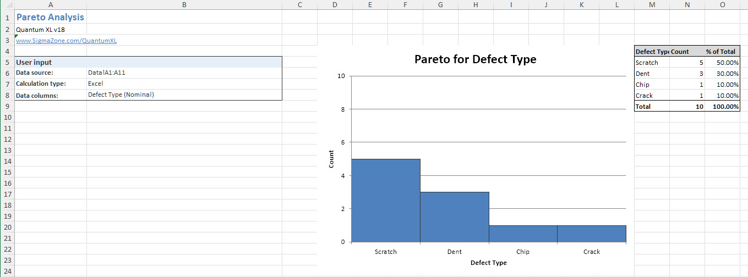This screenshot has height=277, width=748.
Task: Select row 4 header
Action: point(7,51)
